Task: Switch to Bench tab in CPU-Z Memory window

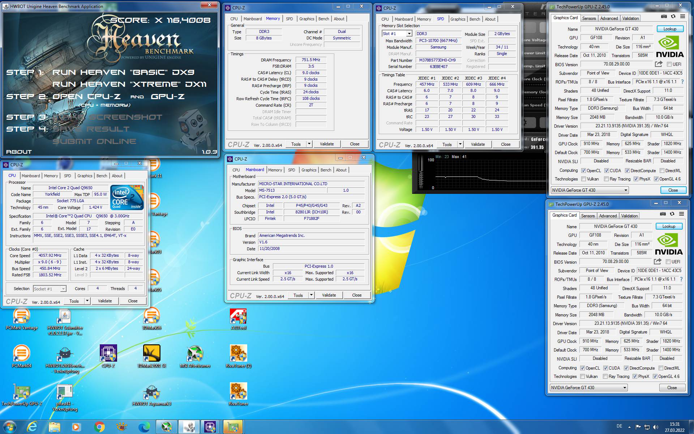Action: (324, 19)
